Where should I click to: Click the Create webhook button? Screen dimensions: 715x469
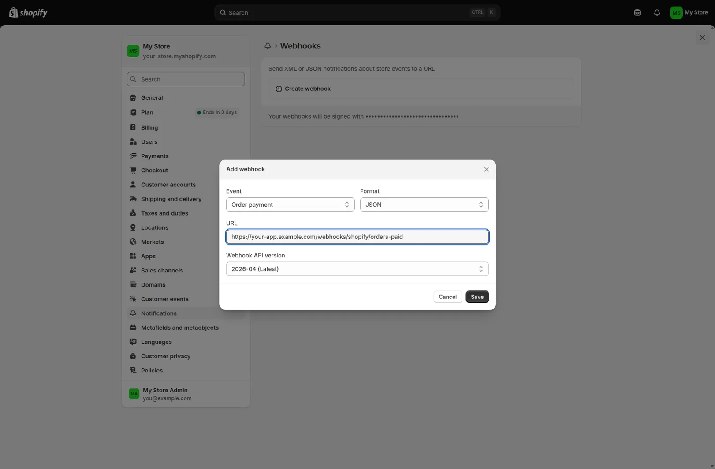click(421, 89)
